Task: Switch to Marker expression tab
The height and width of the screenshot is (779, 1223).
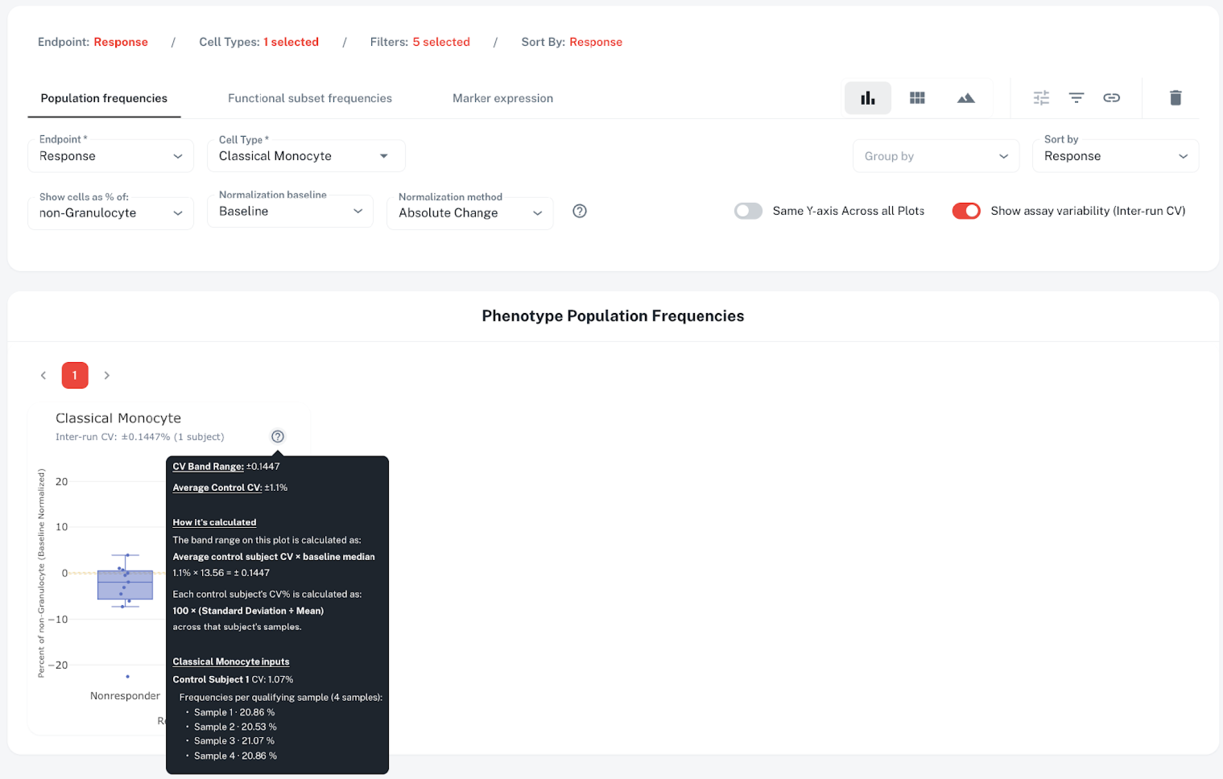Action: [502, 98]
